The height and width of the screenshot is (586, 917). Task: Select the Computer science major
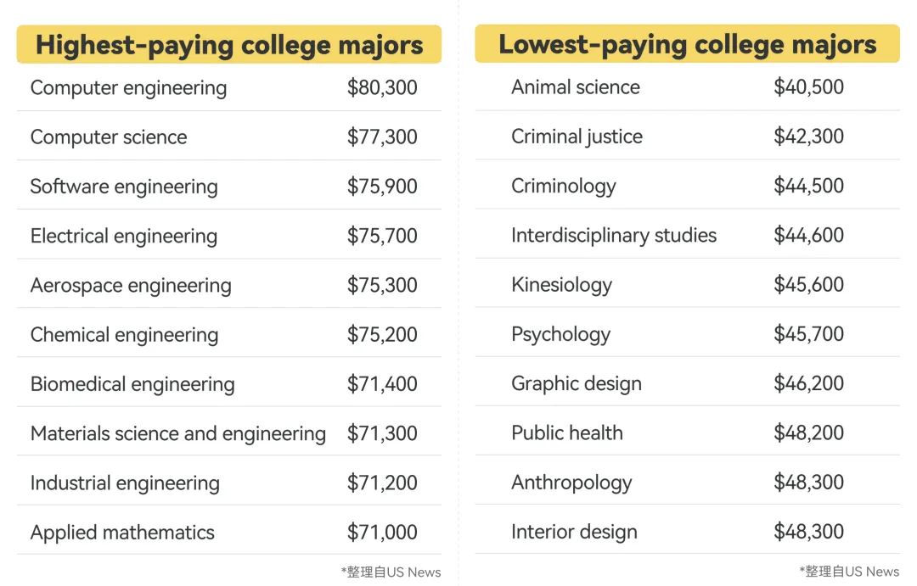[x=109, y=137]
